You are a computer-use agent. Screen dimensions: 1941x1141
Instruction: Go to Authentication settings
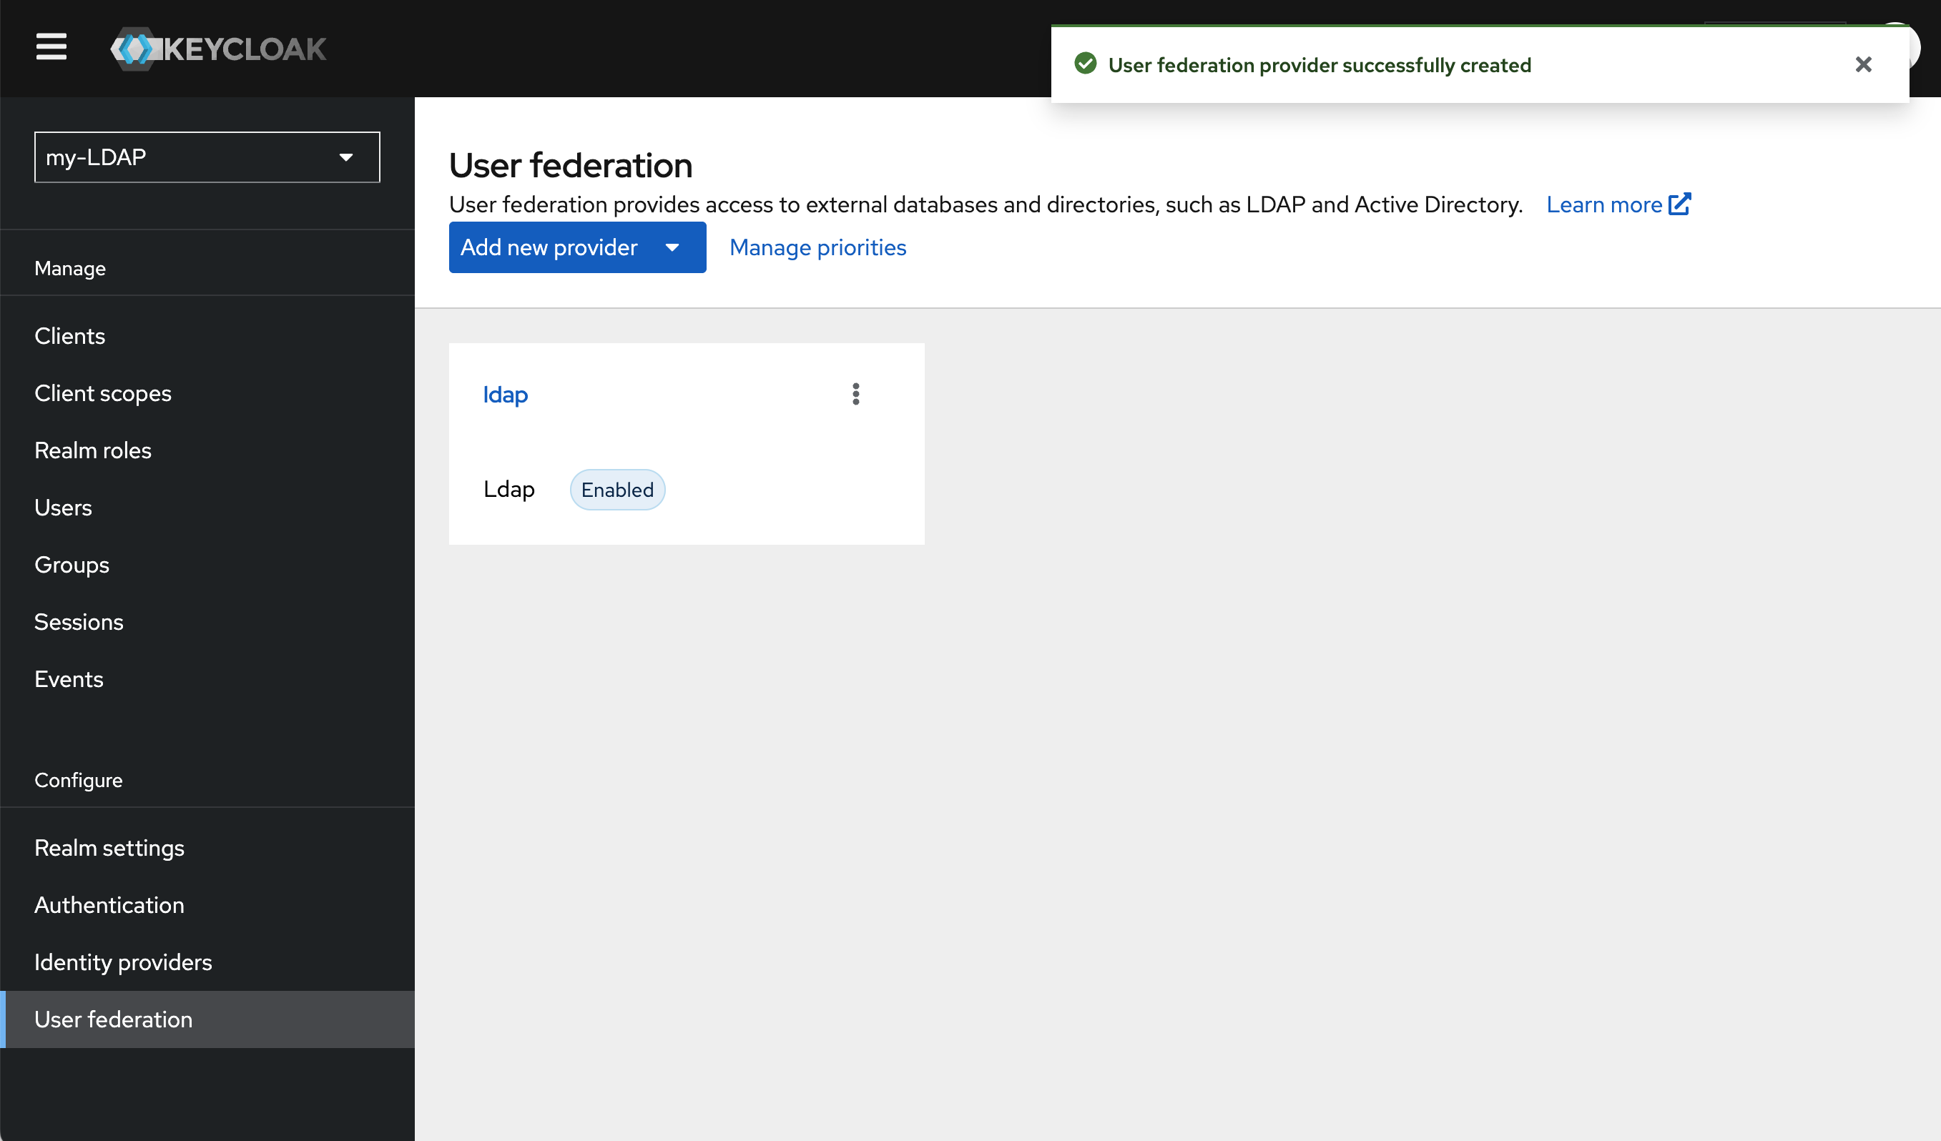(109, 904)
